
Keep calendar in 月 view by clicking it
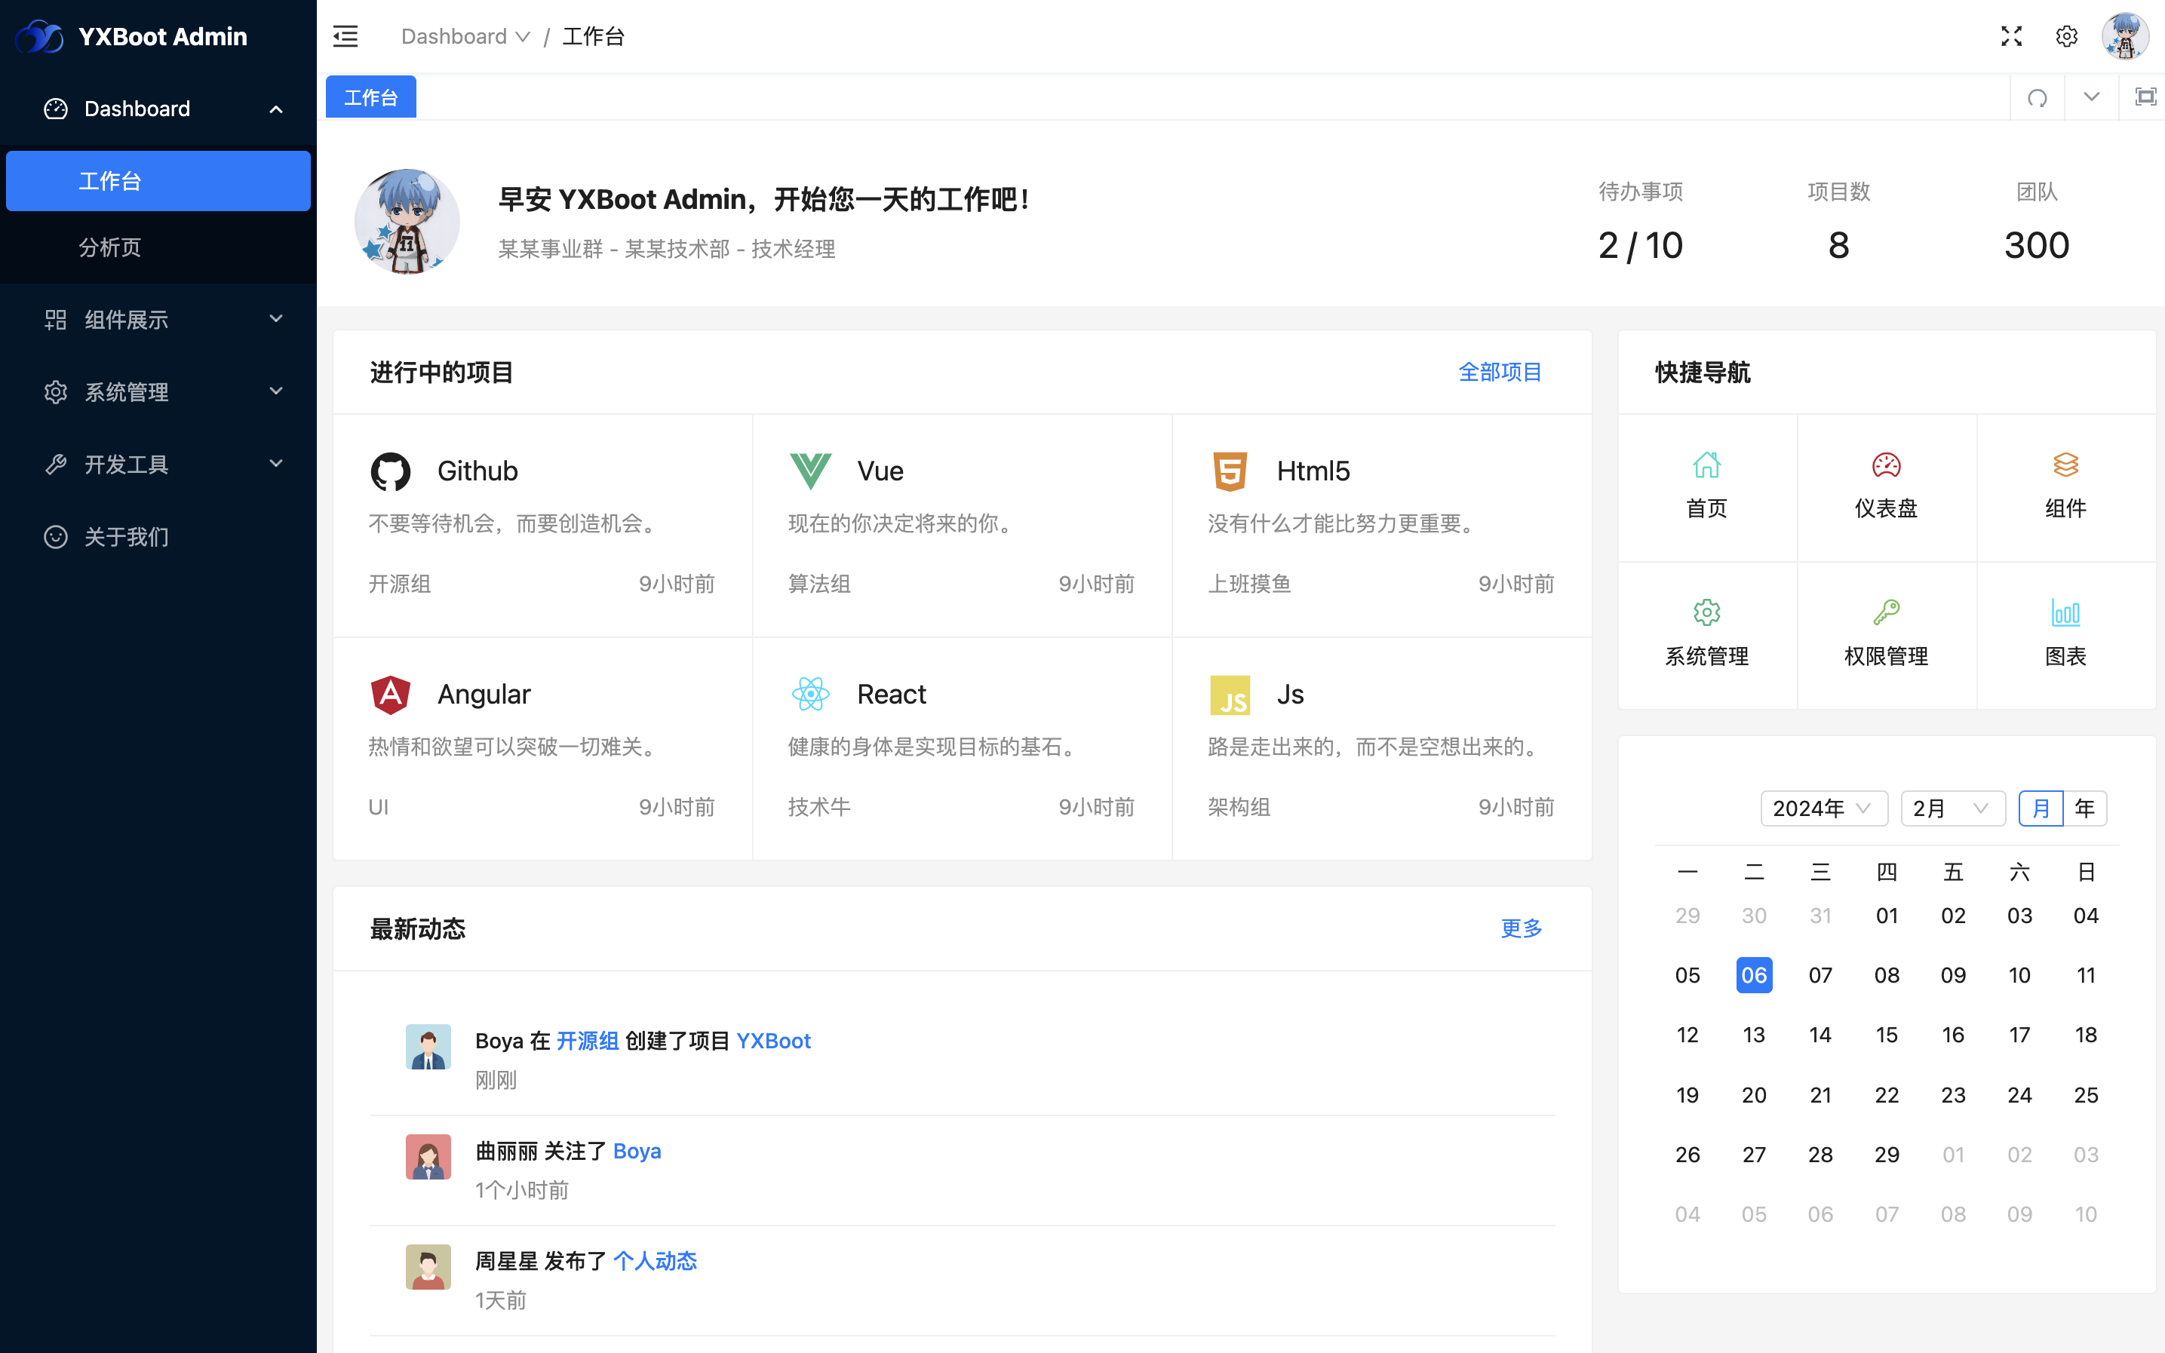2041,808
